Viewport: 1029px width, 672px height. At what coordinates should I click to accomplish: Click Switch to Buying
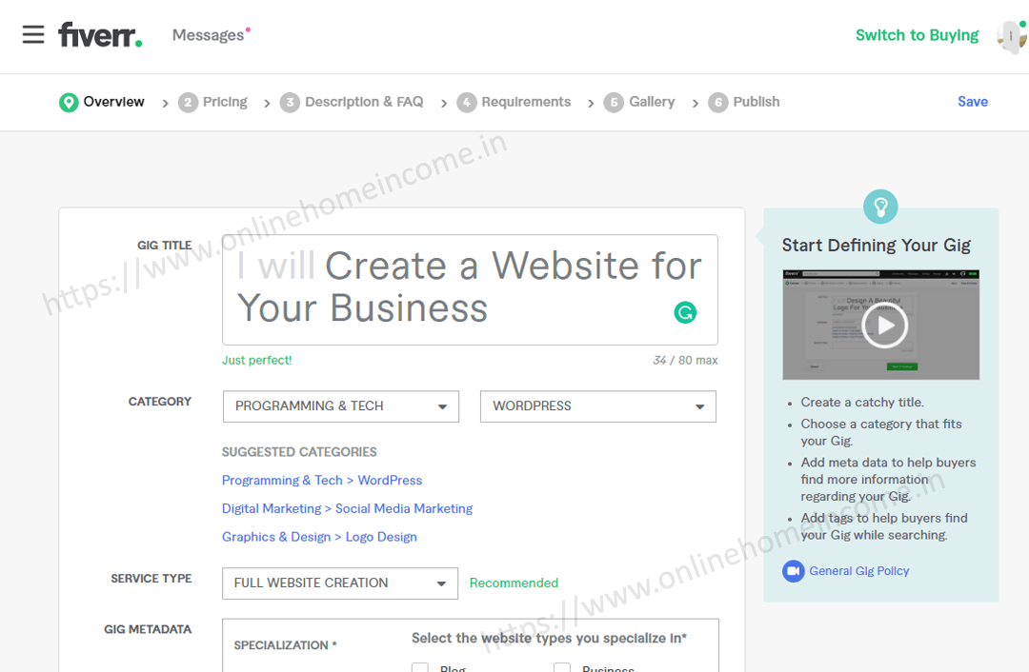[x=917, y=35]
